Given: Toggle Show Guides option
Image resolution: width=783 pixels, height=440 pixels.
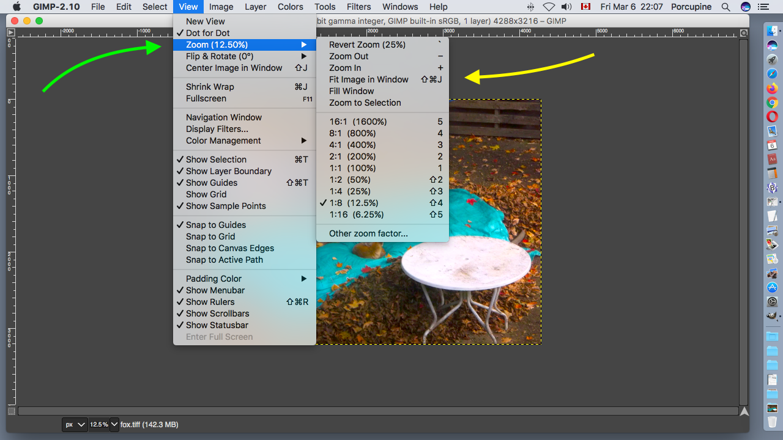Looking at the screenshot, I should tap(245, 183).
